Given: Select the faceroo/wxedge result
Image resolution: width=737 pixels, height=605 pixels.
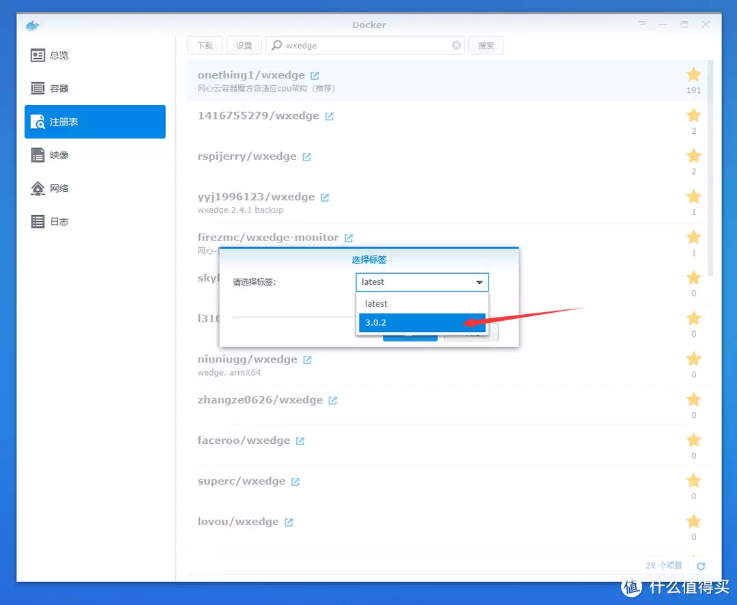Looking at the screenshot, I should 446,445.
